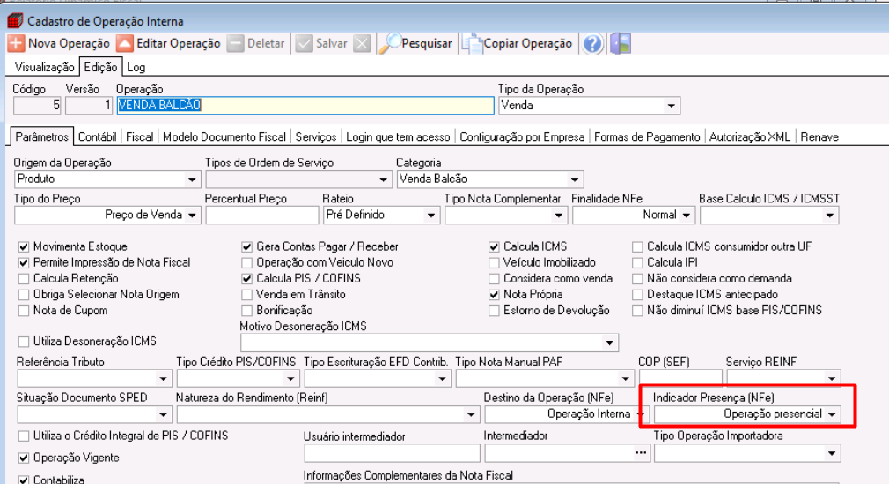Open Tipo da Operação dropdown
The width and height of the screenshot is (889, 484).
(x=671, y=106)
